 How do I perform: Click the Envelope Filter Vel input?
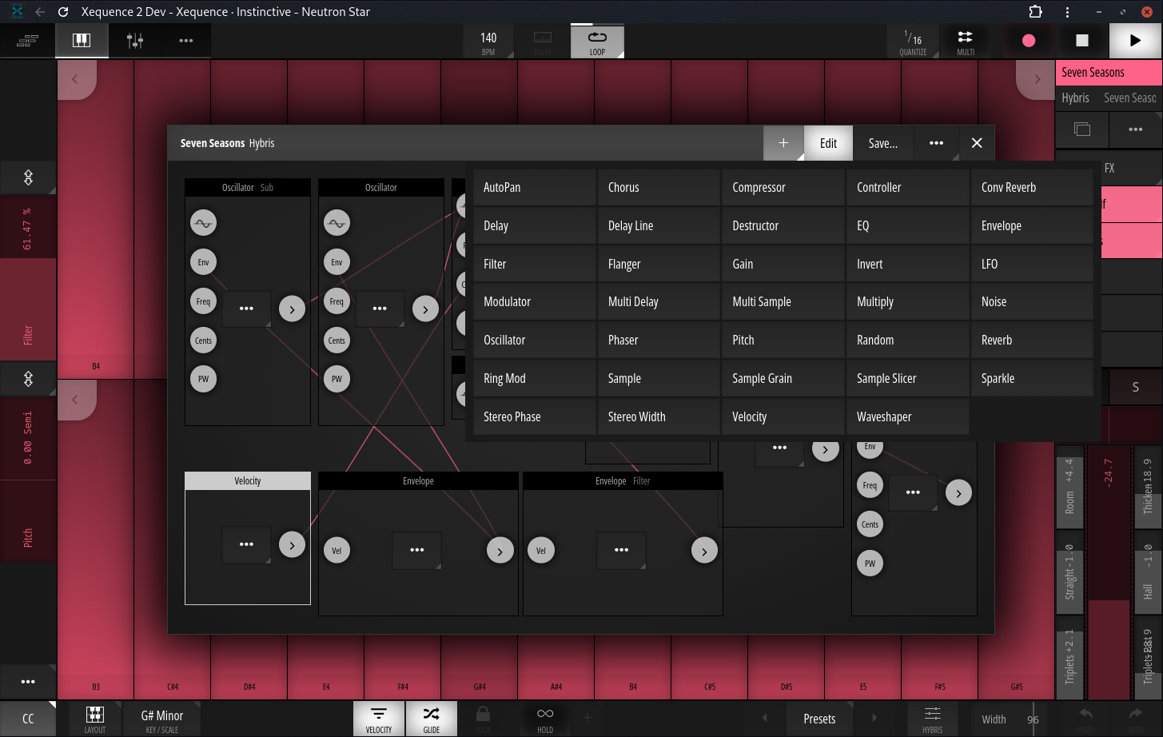coord(541,551)
